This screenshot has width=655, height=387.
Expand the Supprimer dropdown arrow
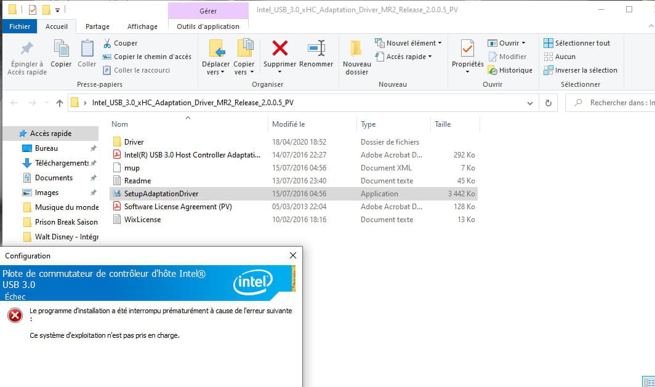pos(280,72)
